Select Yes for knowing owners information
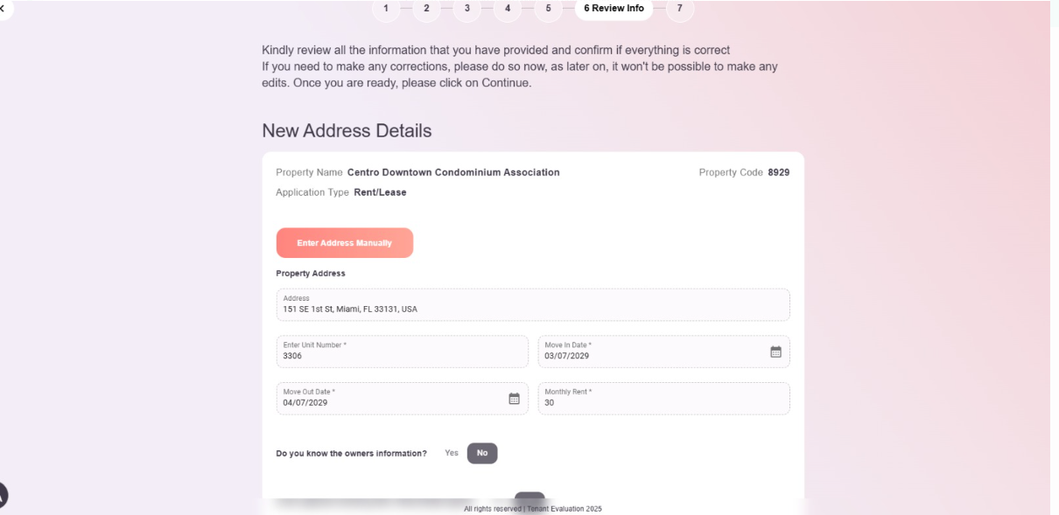 pos(452,453)
